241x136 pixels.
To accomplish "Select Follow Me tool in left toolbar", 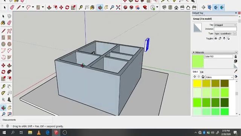I will tap(9, 72).
